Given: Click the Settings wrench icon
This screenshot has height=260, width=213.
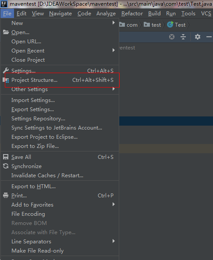Looking at the screenshot, I should point(6,70).
